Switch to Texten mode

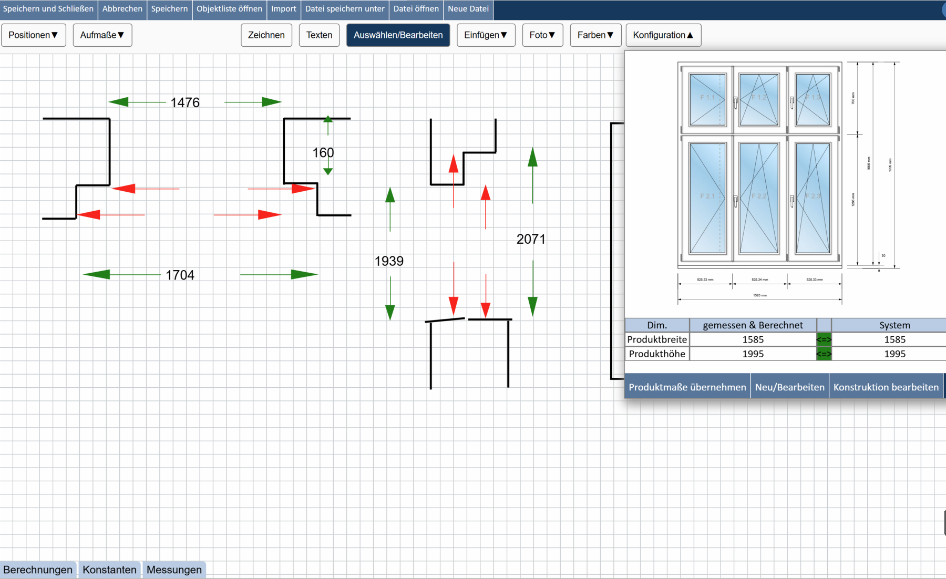point(319,35)
